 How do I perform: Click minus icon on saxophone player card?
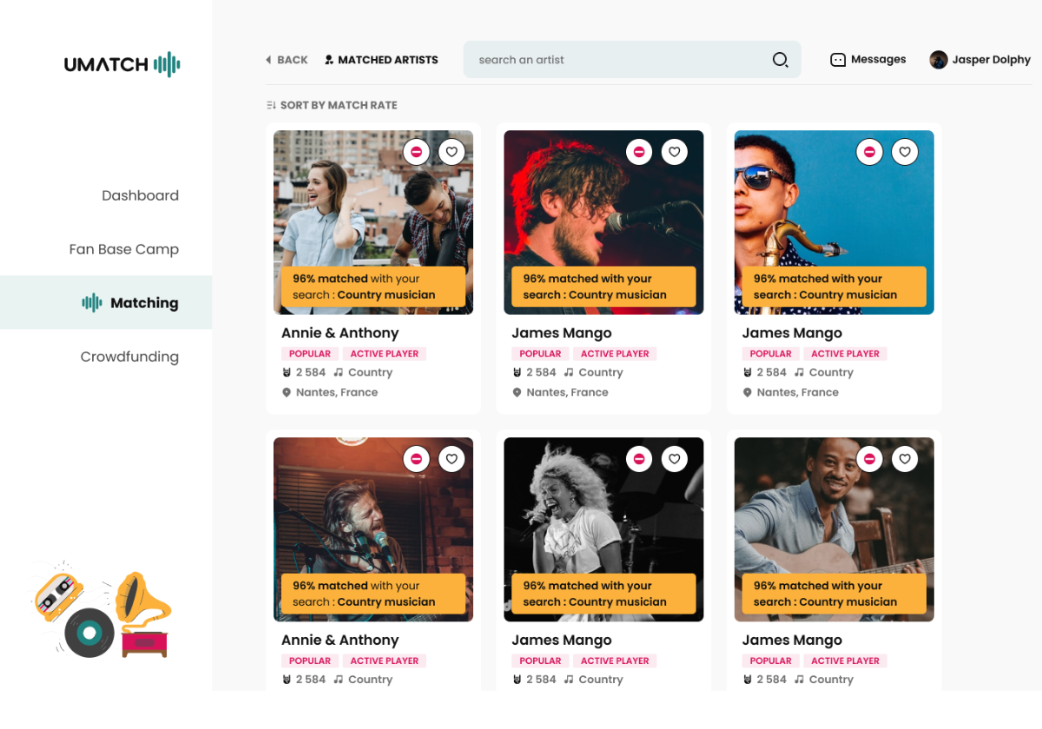[869, 152]
